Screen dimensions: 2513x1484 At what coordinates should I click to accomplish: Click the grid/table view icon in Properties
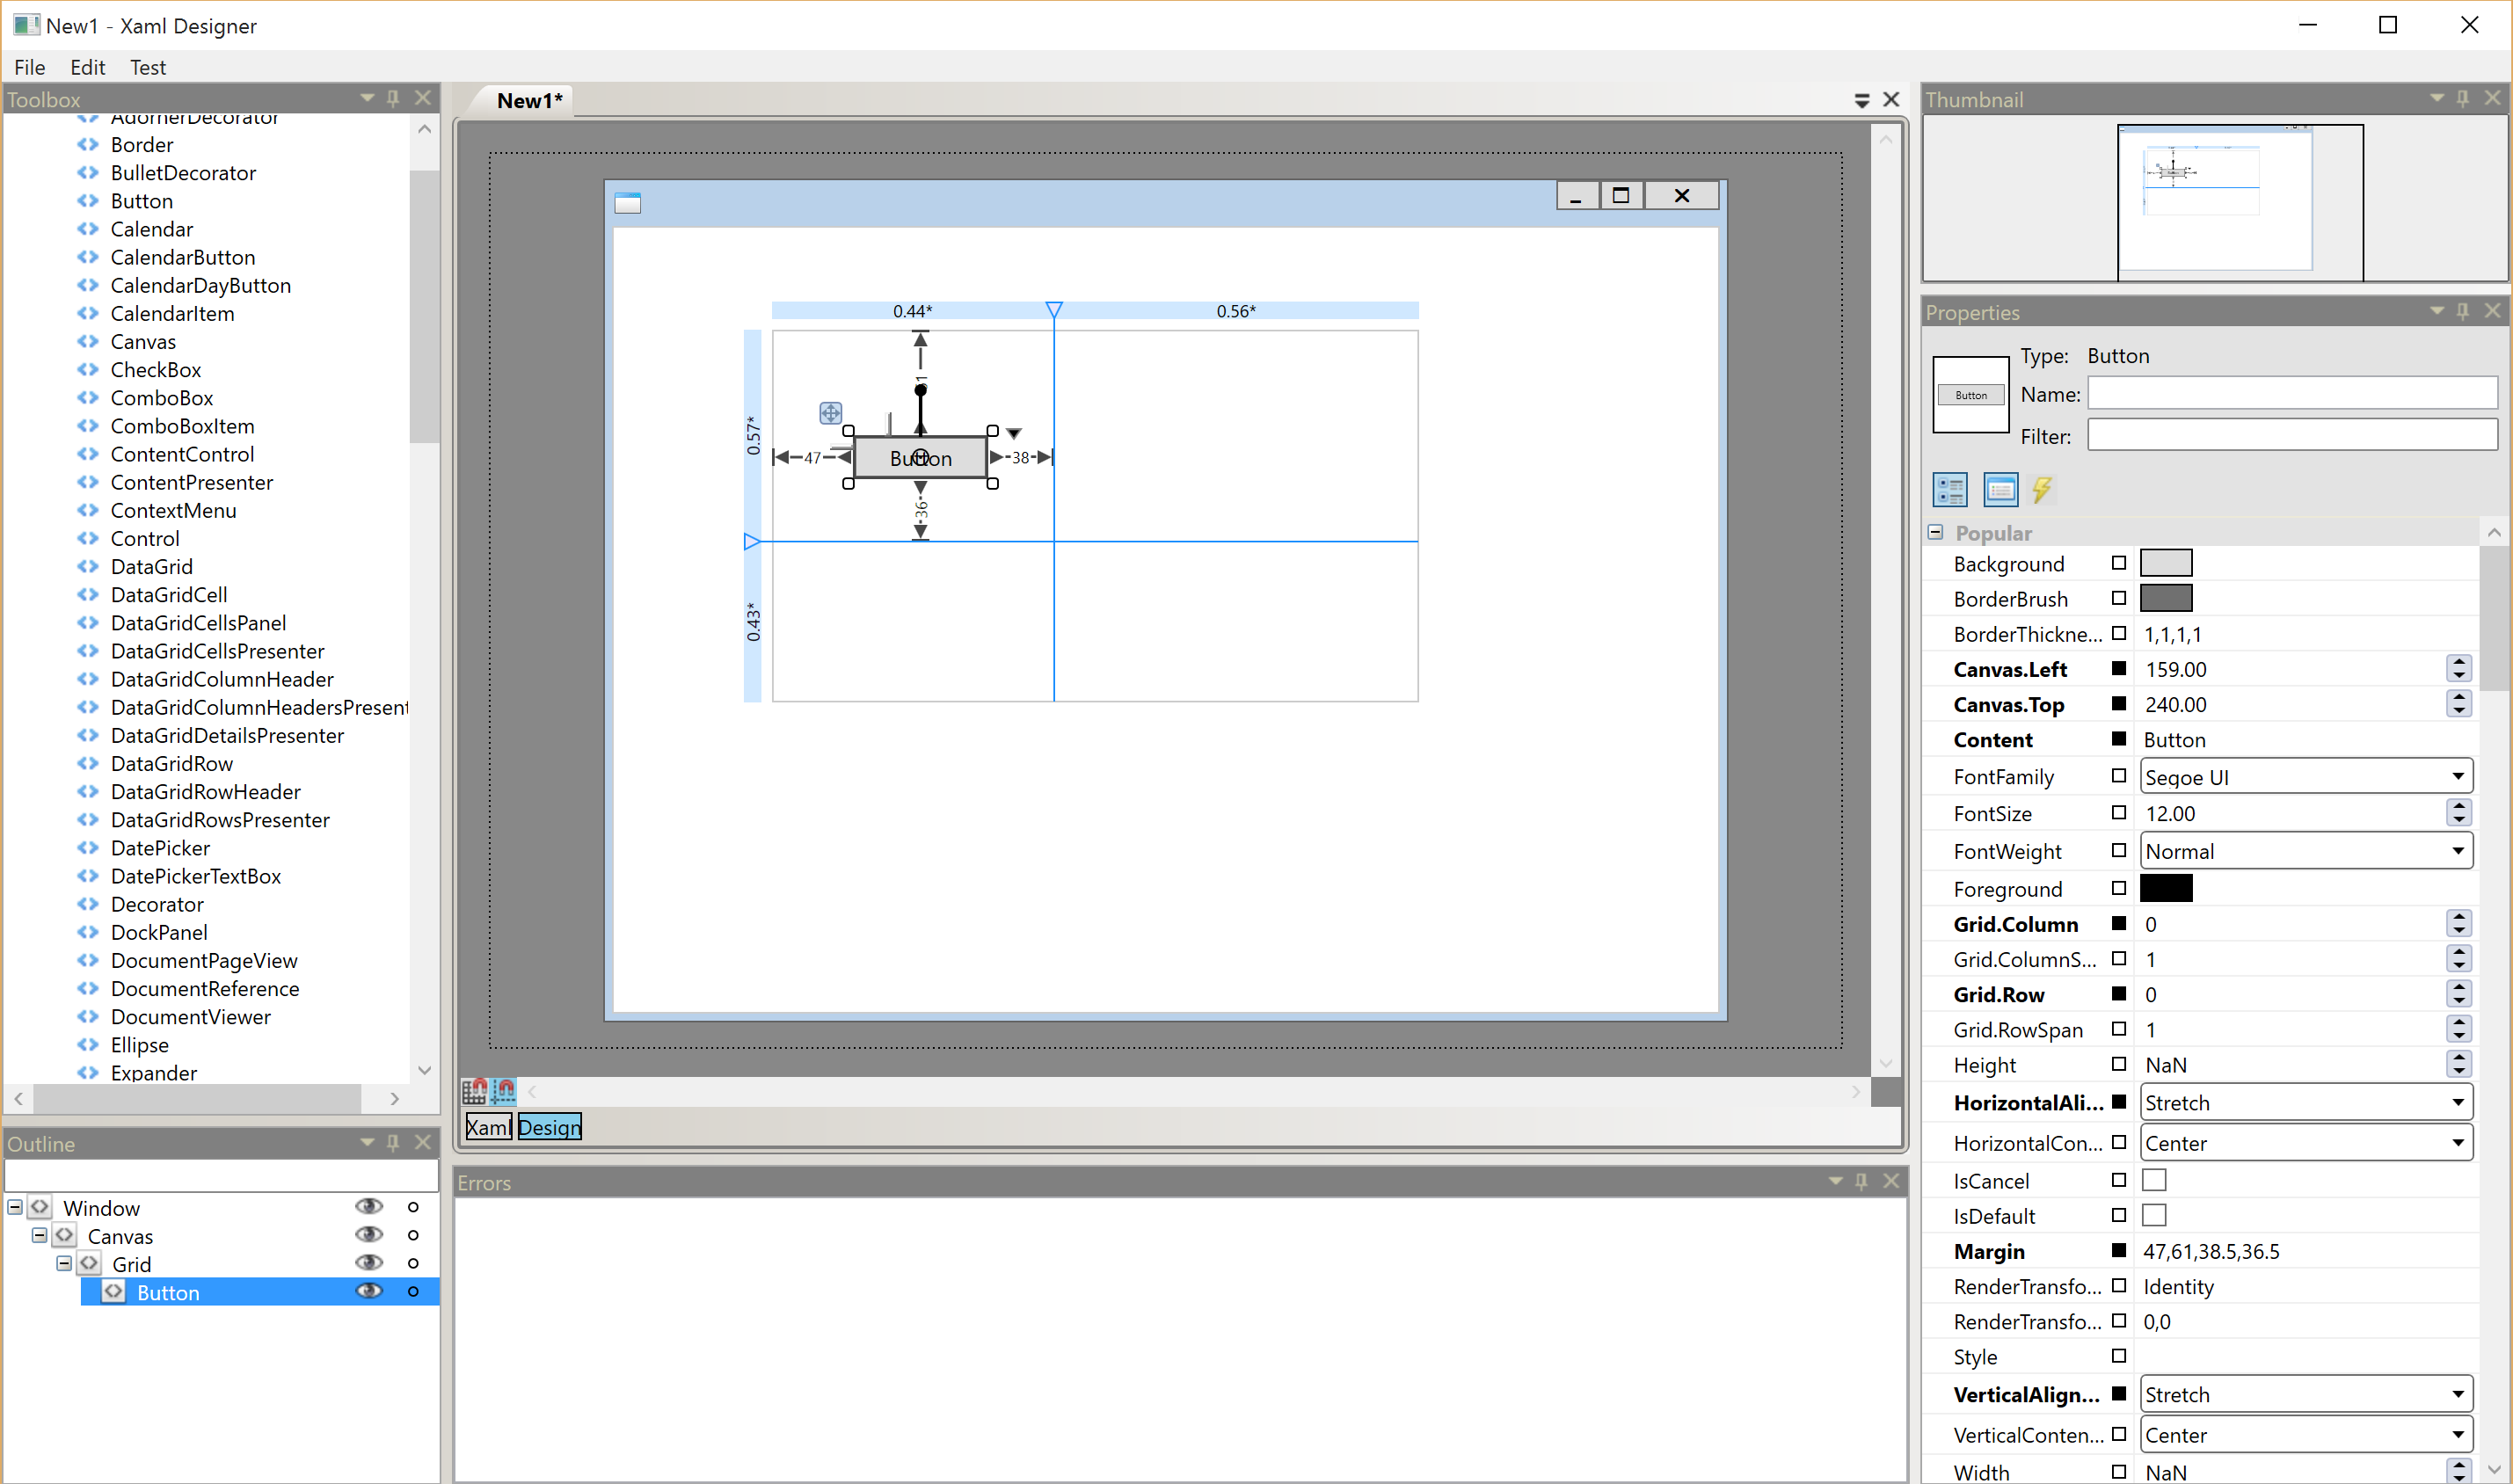(x=1948, y=491)
